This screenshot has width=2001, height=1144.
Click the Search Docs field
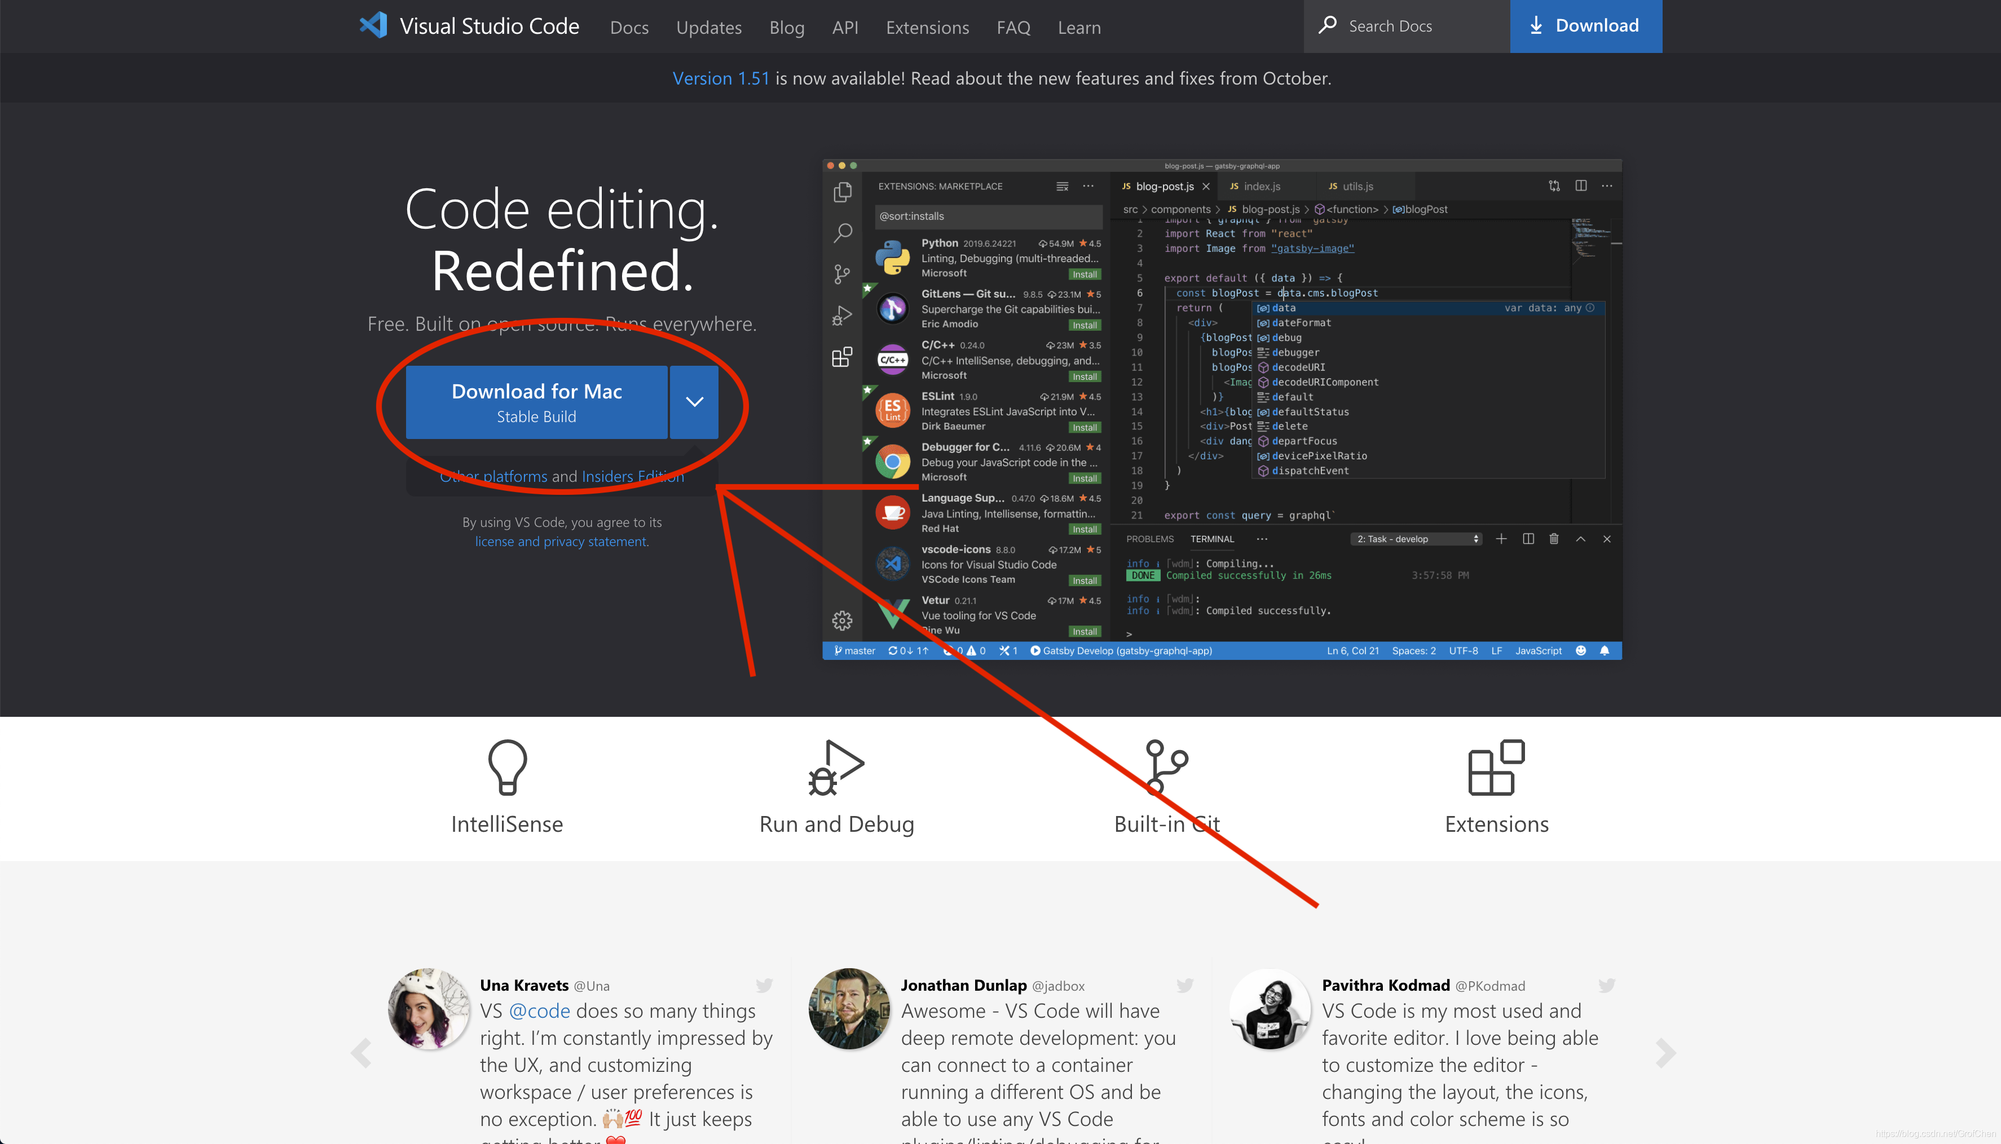(1406, 26)
